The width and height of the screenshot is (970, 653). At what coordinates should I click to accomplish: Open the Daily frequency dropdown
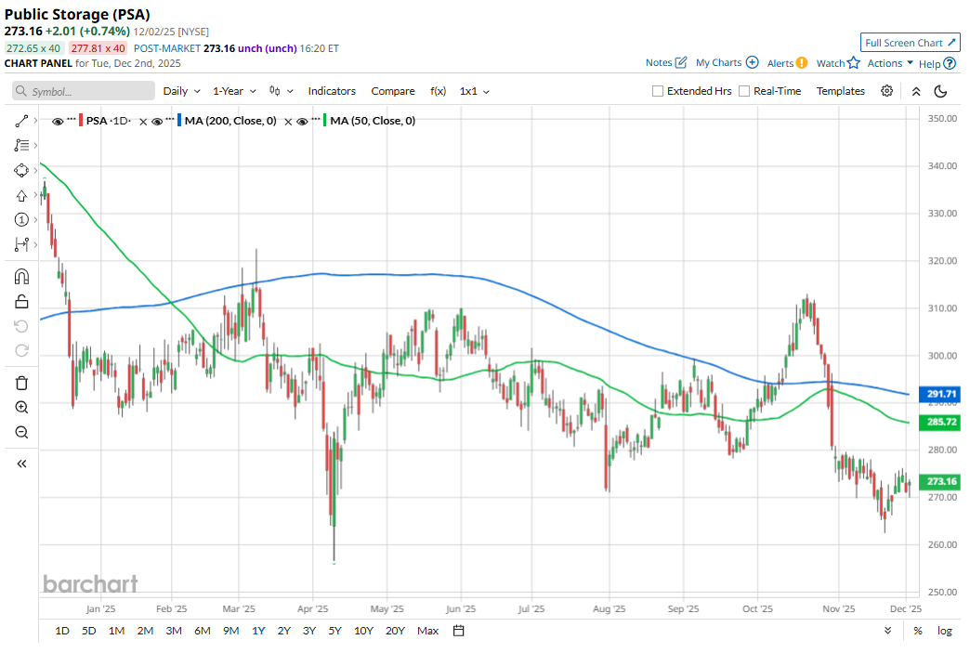tap(181, 91)
